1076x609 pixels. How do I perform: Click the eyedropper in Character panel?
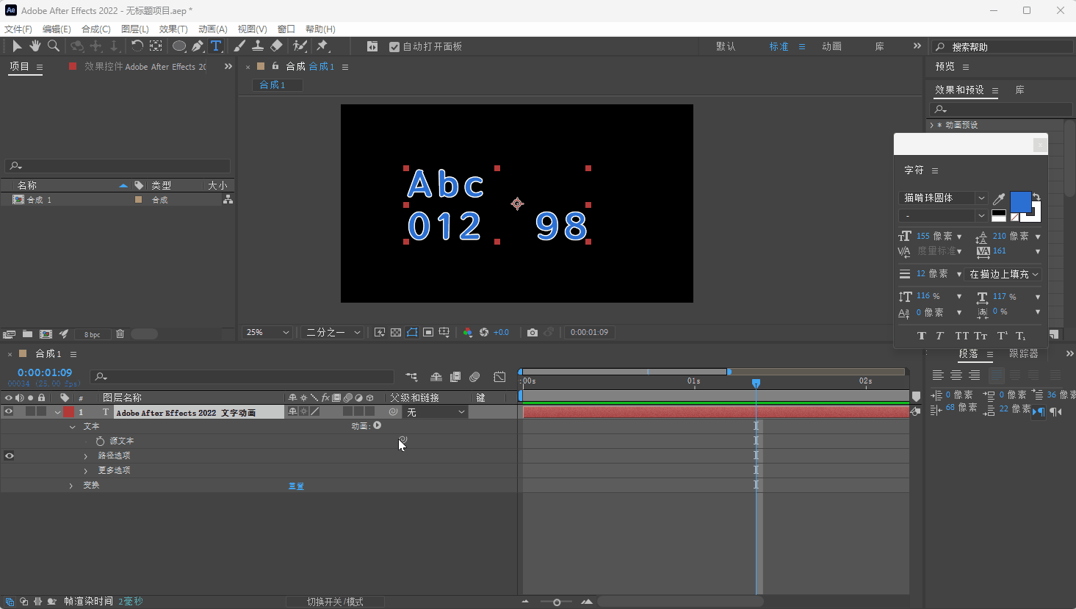[999, 198]
